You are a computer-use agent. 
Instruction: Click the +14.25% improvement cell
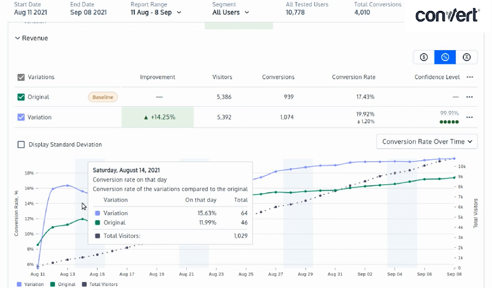[x=158, y=117]
